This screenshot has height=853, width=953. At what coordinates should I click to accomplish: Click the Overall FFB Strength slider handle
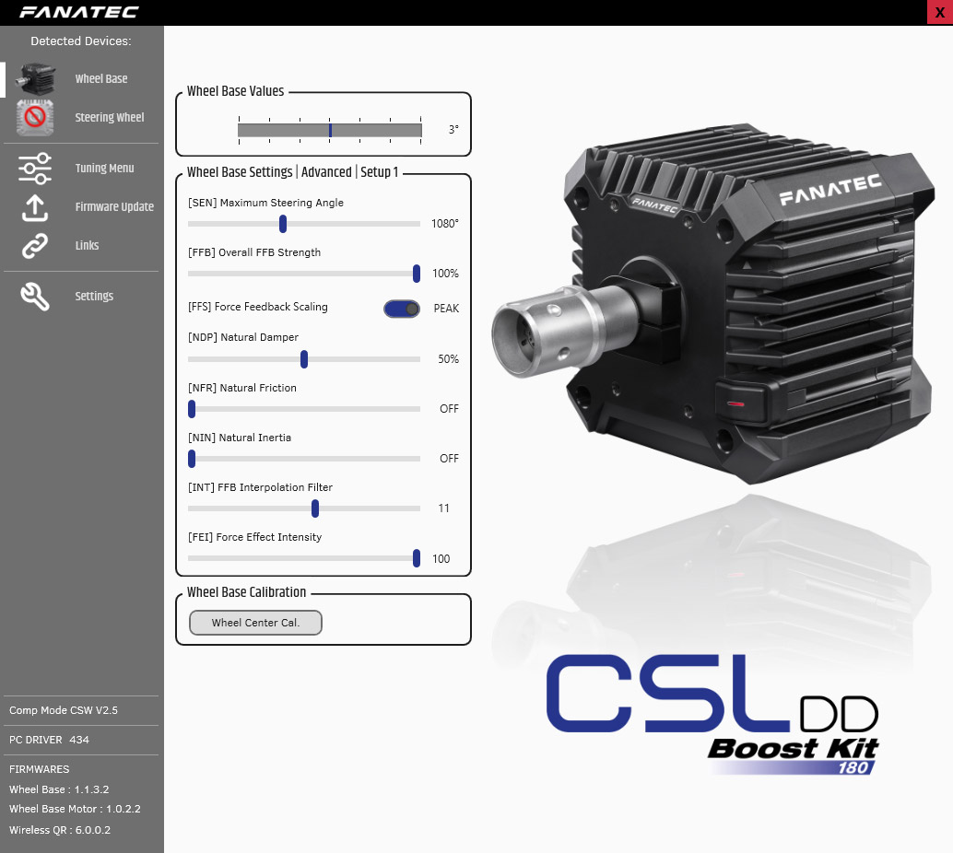[x=417, y=274]
